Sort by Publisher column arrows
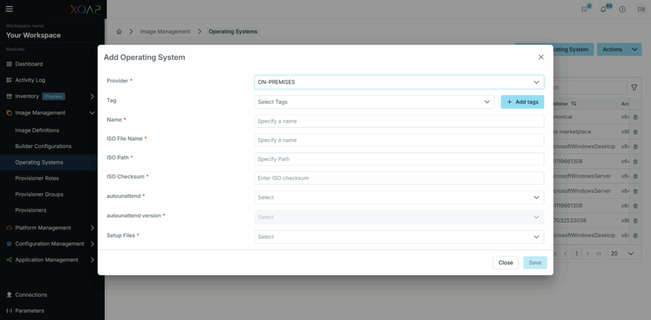The width and height of the screenshot is (651, 320). pos(574,103)
